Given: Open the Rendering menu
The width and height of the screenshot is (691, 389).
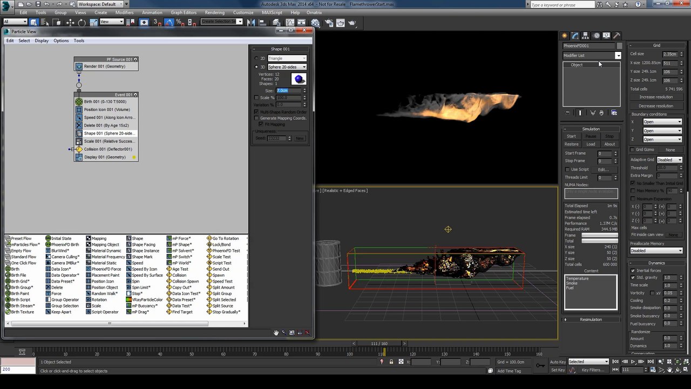Looking at the screenshot, I should pyautogui.click(x=214, y=12).
